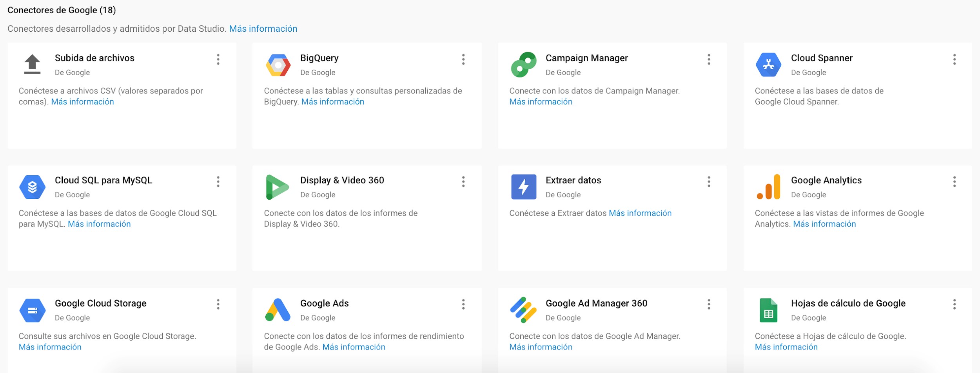The width and height of the screenshot is (980, 373).
Task: Click the Cloud SQL para MySQL icon
Action: click(x=32, y=187)
